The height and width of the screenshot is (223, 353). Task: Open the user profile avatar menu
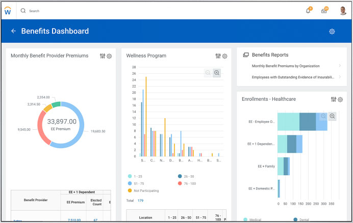343,11
